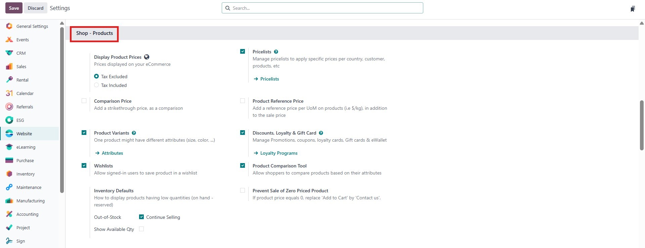
Task: Click the bookmark icon at top right
Action: [x=633, y=9]
